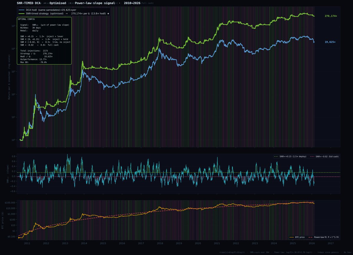Click the '$0.100' price axis tick
The height and width of the screenshot is (255, 353).
point(11,236)
